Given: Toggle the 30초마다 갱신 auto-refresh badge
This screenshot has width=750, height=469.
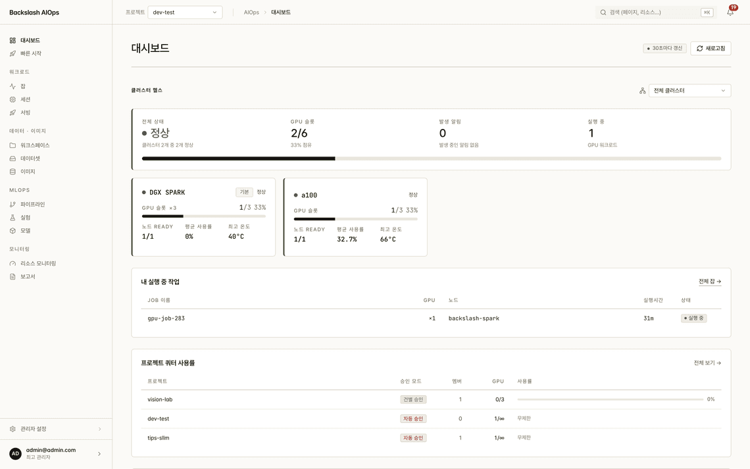Looking at the screenshot, I should (x=665, y=48).
